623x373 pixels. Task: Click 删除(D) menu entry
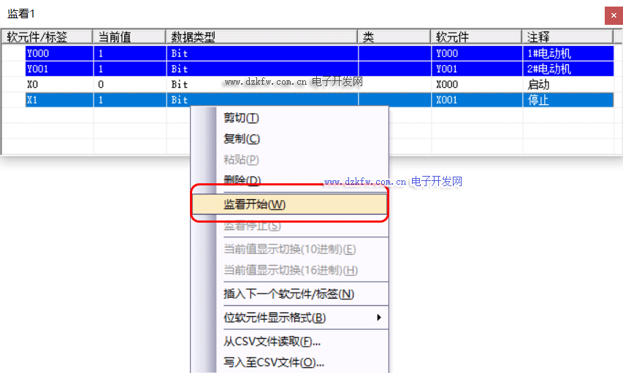click(x=241, y=180)
